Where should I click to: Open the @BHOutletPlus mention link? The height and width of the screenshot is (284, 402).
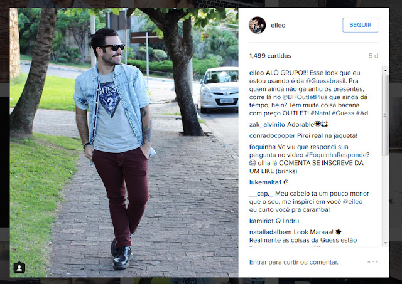tap(305, 97)
